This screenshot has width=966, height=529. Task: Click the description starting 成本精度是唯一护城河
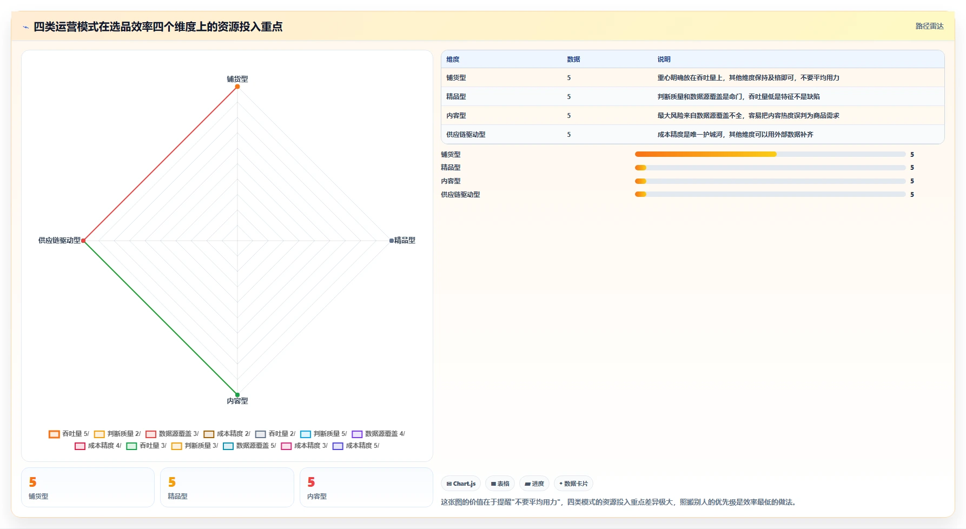coord(735,135)
